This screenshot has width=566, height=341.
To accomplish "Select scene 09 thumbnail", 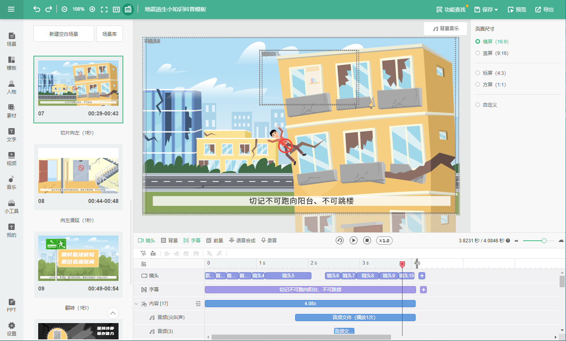I will tap(78, 264).
